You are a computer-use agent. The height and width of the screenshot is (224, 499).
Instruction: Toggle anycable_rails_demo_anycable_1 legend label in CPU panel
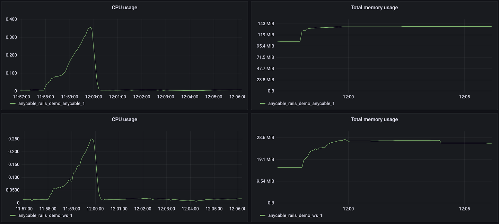pos(51,104)
